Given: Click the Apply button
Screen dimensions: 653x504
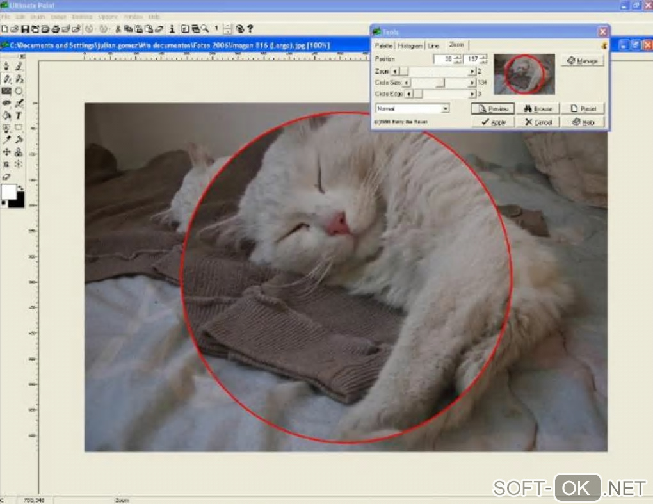Looking at the screenshot, I should (493, 122).
